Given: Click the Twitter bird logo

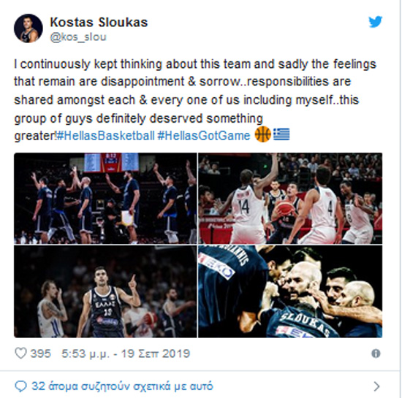Looking at the screenshot, I should [x=376, y=22].
